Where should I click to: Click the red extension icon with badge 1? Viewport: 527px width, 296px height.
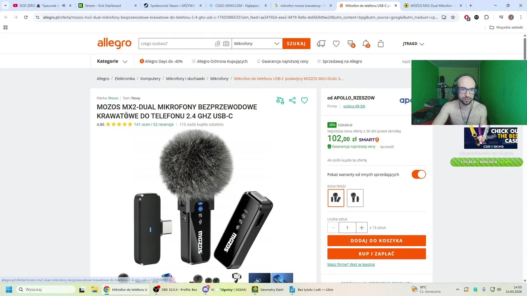coord(467,18)
